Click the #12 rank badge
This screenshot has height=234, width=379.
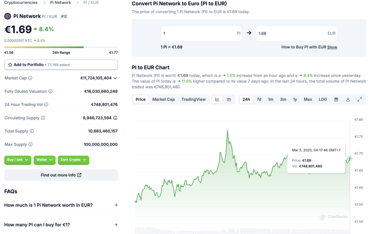pos(64,16)
